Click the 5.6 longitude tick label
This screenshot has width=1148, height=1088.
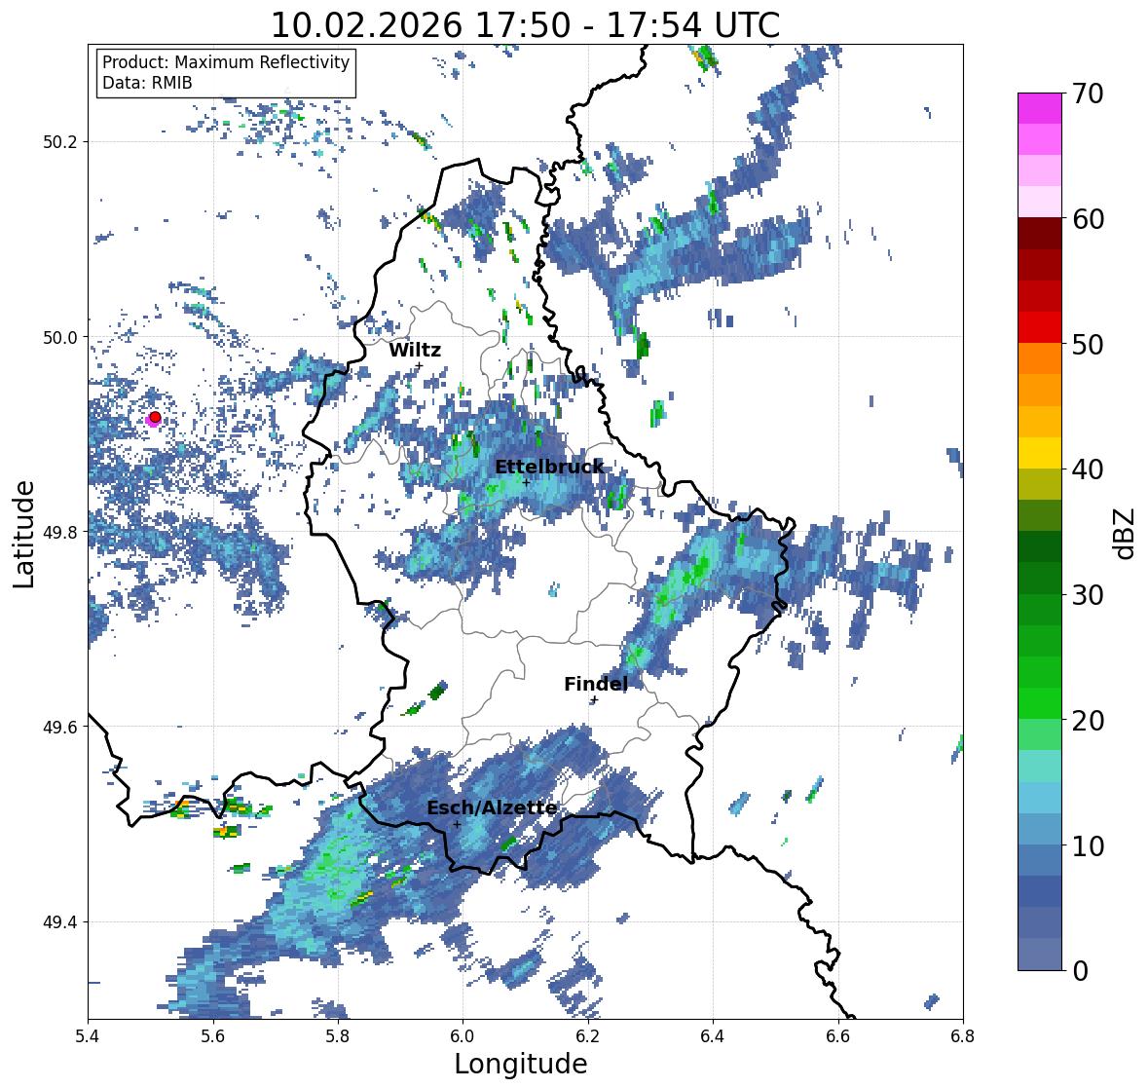click(213, 1034)
